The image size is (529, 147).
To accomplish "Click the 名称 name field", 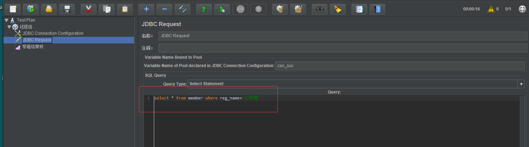I will (x=342, y=36).
